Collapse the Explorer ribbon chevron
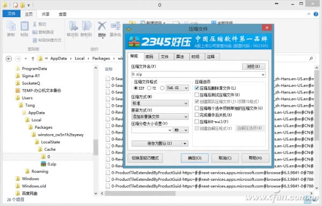 point(309,14)
